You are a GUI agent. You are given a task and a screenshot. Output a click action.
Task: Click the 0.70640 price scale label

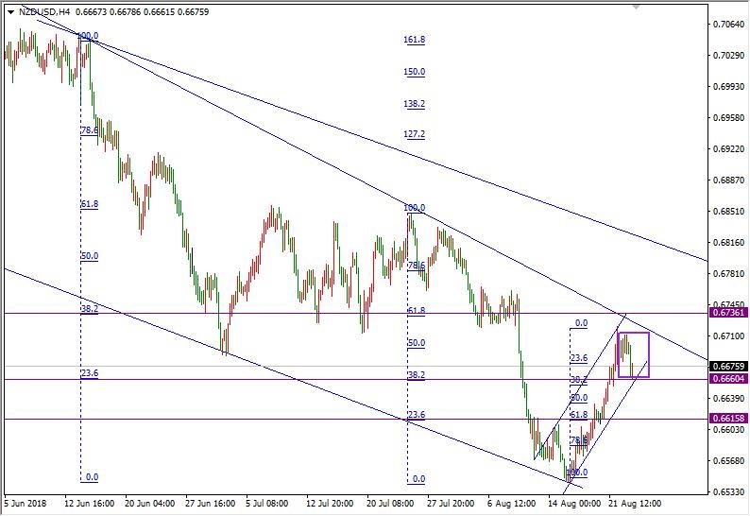coord(727,25)
